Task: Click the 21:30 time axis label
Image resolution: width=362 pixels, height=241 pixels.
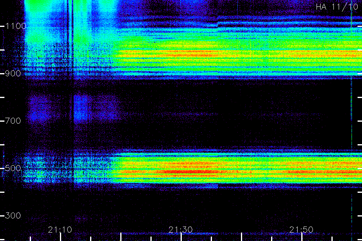Action: click(181, 230)
